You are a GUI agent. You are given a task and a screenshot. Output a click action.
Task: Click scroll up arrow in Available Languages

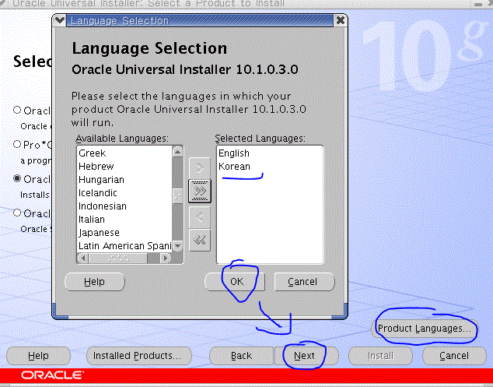(x=177, y=152)
